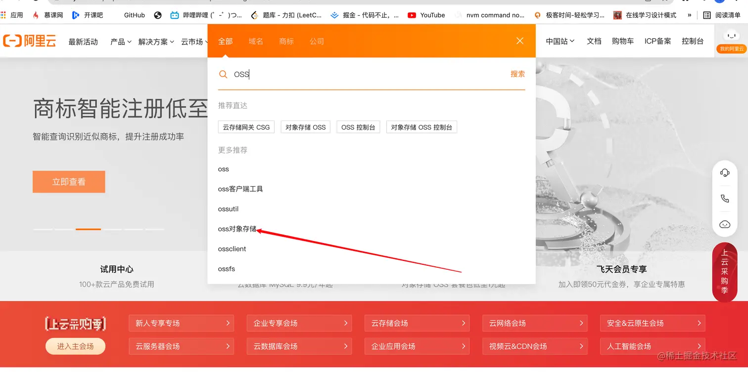Select the 公司 search tab
The image size is (748, 372).
pyautogui.click(x=317, y=41)
